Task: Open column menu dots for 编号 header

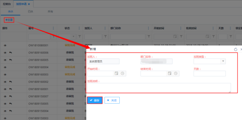Action: (53, 28)
